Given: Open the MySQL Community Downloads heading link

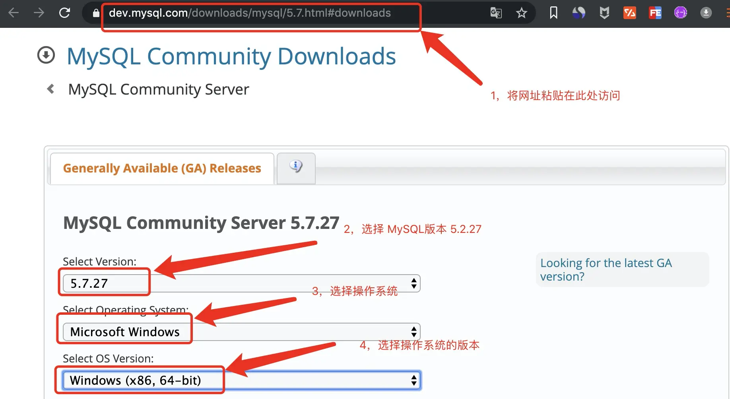Looking at the screenshot, I should 231,56.
